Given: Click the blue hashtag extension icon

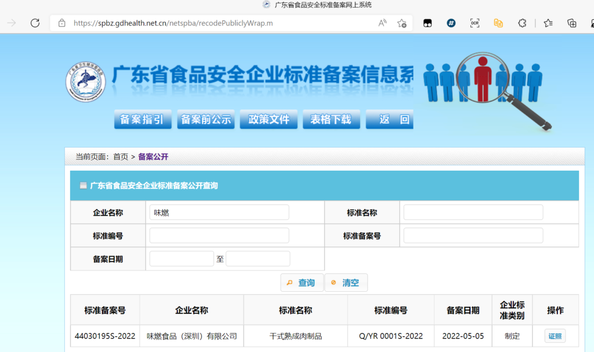Looking at the screenshot, I should pyautogui.click(x=451, y=23).
